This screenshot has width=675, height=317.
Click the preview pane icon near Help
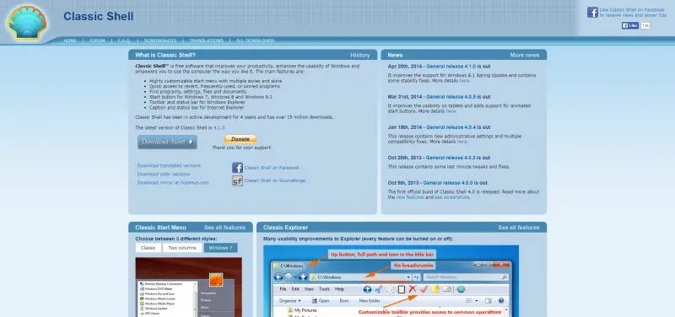(x=489, y=301)
